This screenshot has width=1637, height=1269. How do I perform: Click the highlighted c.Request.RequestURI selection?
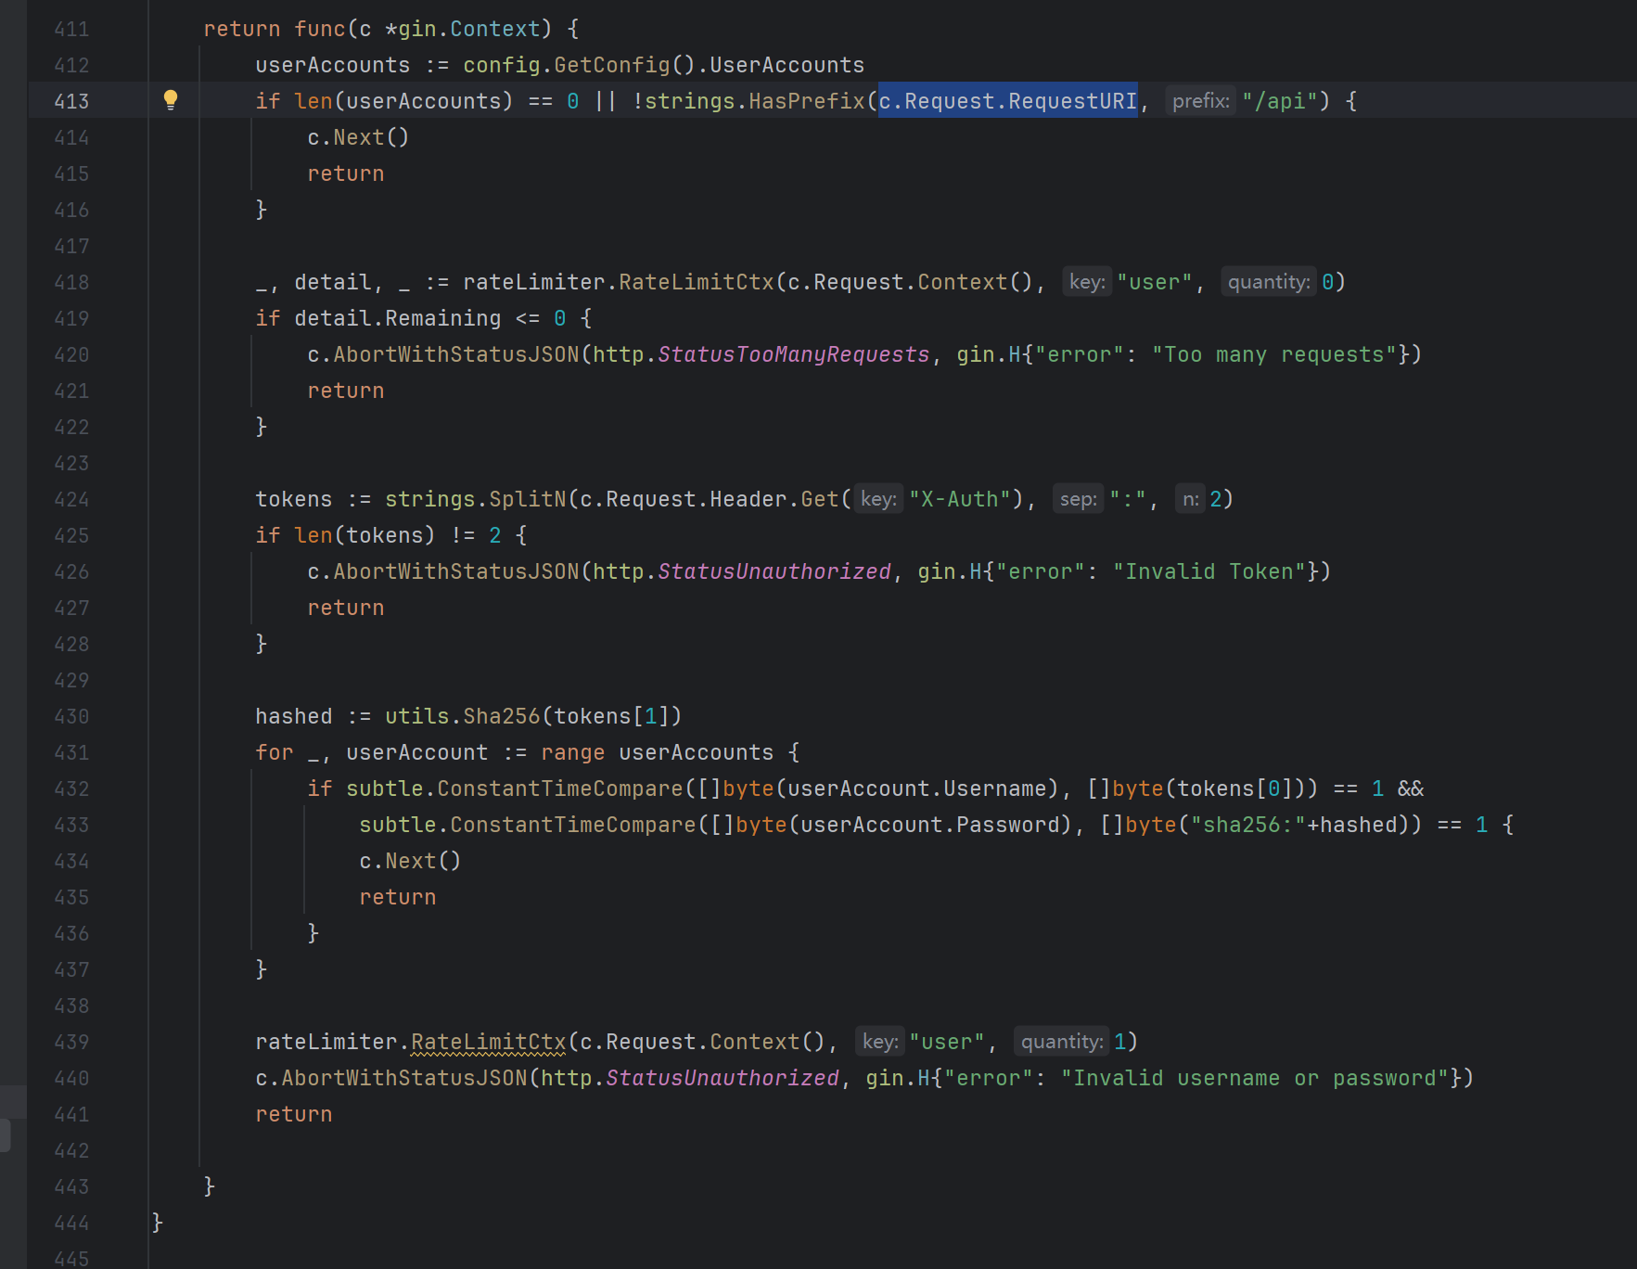pos(1007,101)
